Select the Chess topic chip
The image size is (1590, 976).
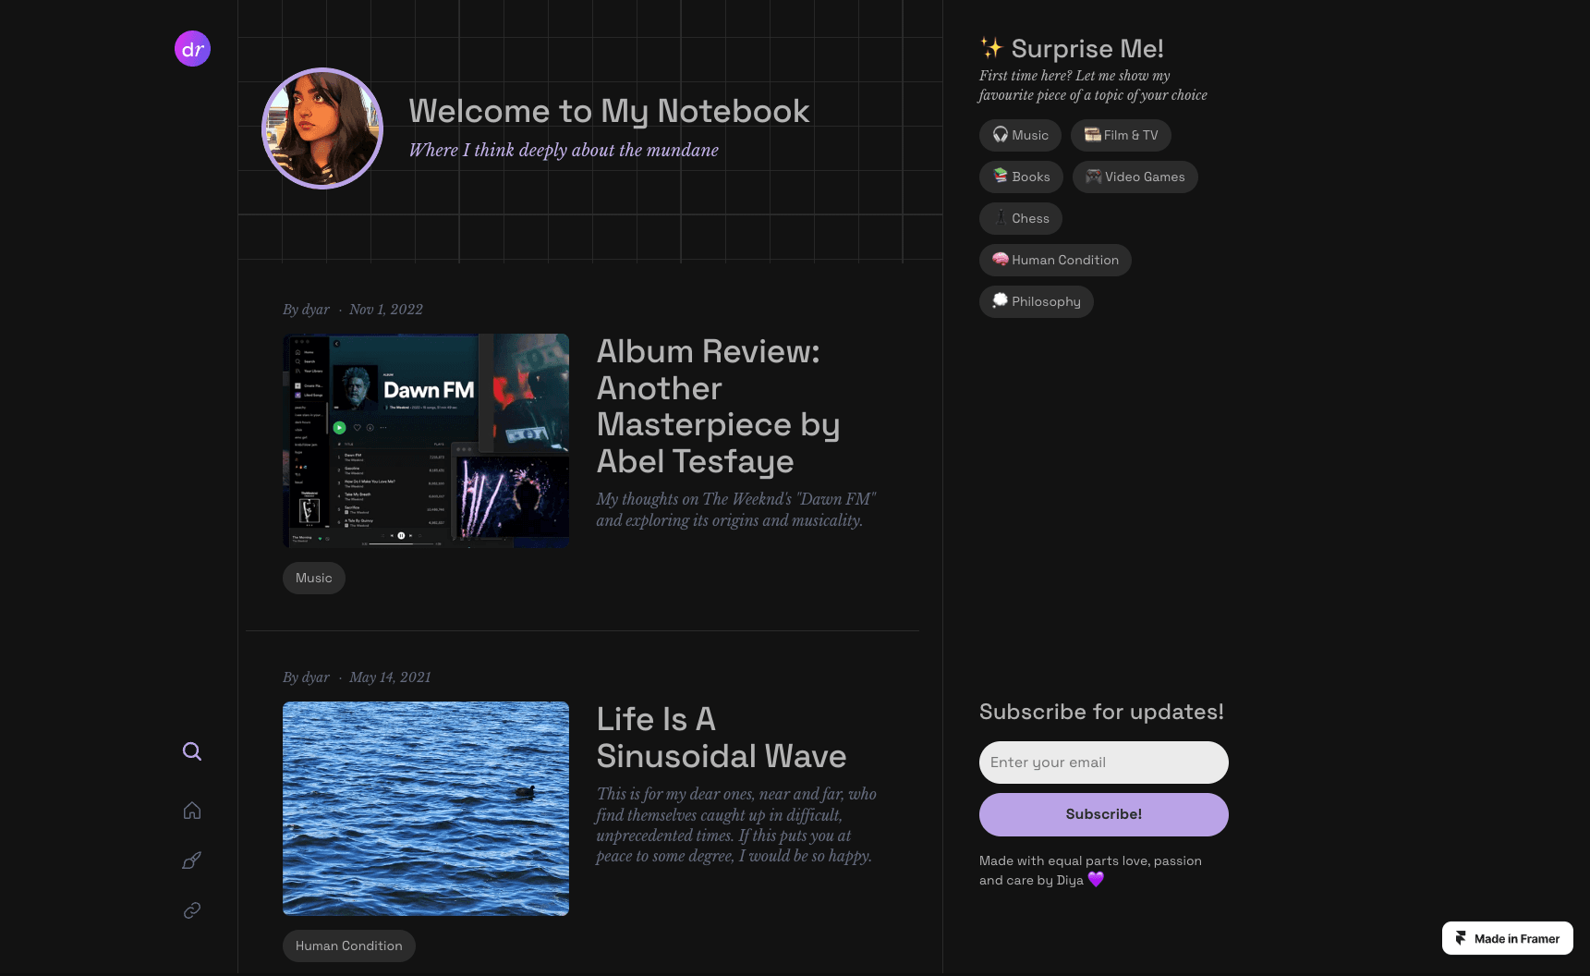[1021, 218]
